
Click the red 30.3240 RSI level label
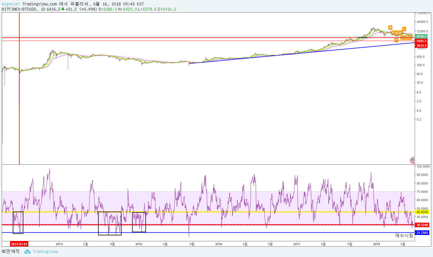(422, 225)
